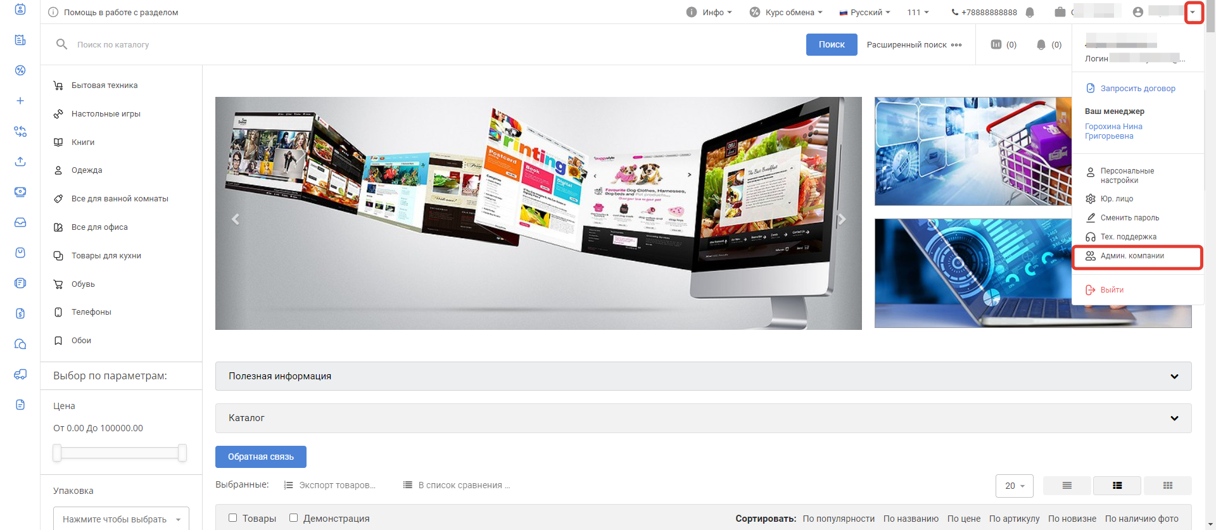Enable the Демонстрация checkbox
The image size is (1216, 530).
(x=293, y=518)
